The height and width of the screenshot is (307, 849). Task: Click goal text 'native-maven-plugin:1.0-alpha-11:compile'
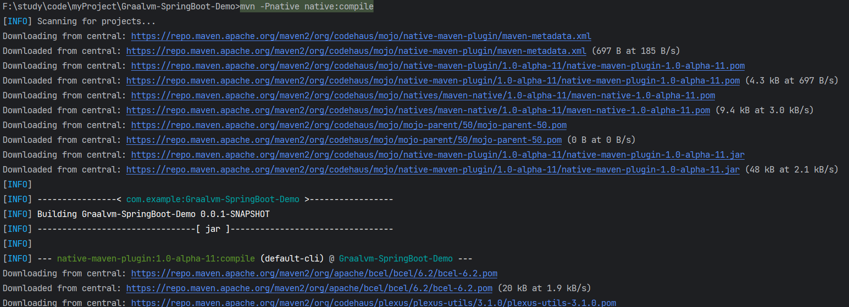[x=156, y=259]
